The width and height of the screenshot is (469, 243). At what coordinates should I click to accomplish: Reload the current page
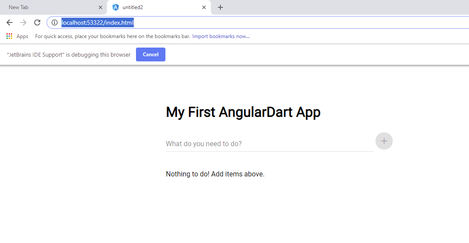click(37, 22)
